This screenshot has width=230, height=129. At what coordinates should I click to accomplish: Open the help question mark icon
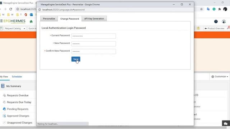point(216,21)
